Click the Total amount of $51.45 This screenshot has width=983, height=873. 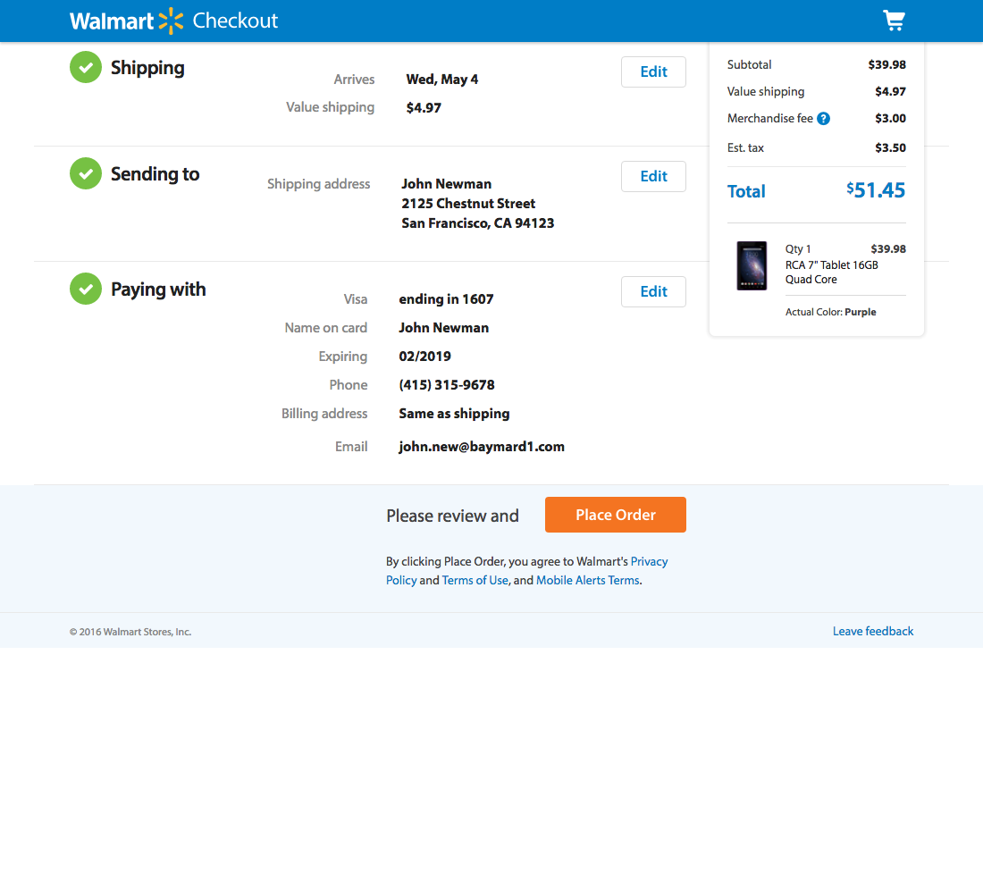click(x=875, y=190)
